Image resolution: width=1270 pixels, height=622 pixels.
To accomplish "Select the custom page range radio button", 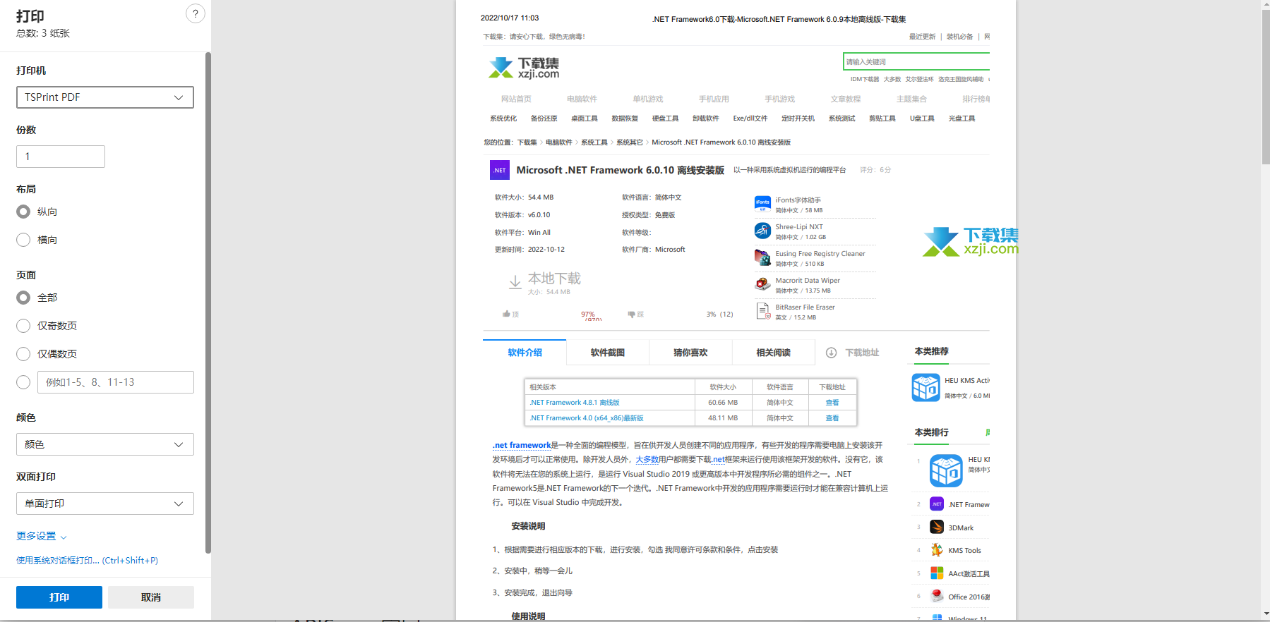I will (23, 382).
